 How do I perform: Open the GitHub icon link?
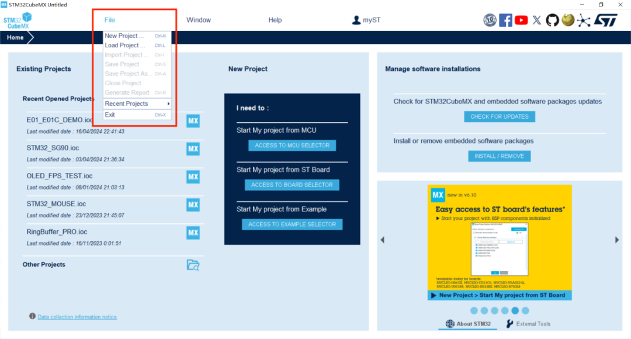click(x=552, y=20)
